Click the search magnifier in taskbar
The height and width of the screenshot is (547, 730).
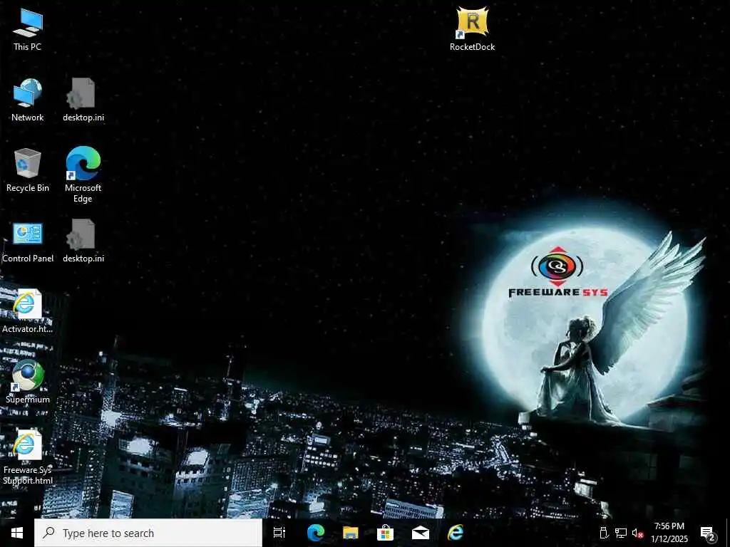(x=48, y=533)
